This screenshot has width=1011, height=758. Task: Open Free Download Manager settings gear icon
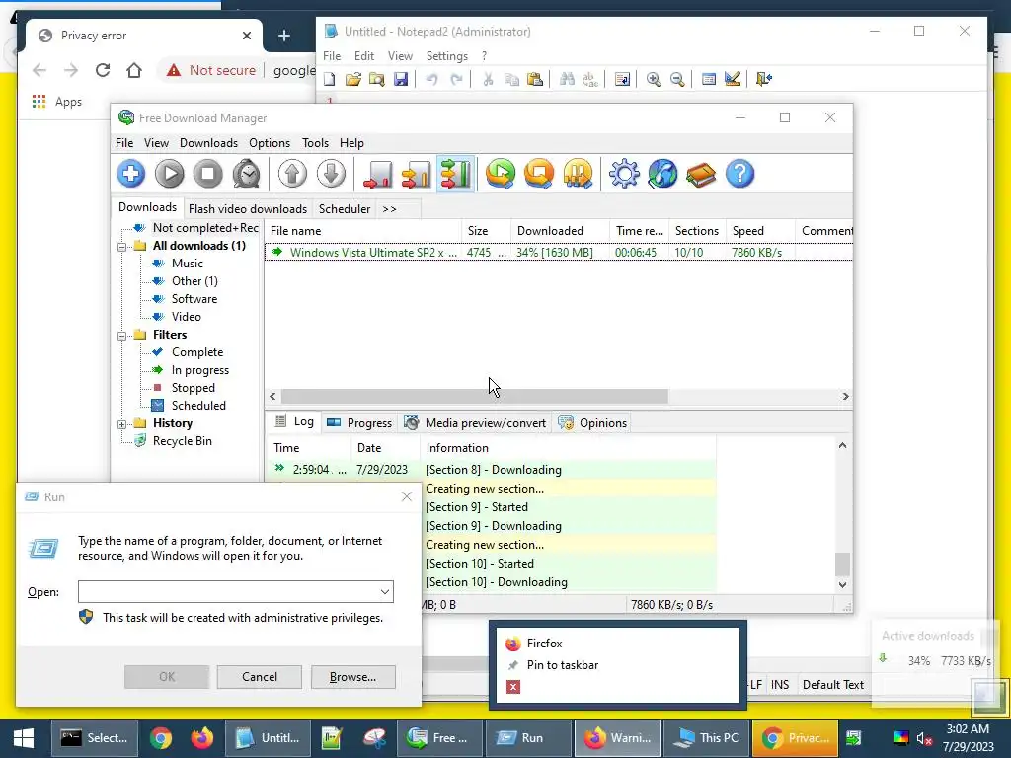pyautogui.click(x=624, y=174)
